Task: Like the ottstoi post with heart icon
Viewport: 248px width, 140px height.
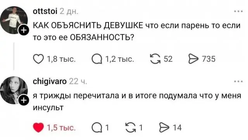Action: pos(38,59)
